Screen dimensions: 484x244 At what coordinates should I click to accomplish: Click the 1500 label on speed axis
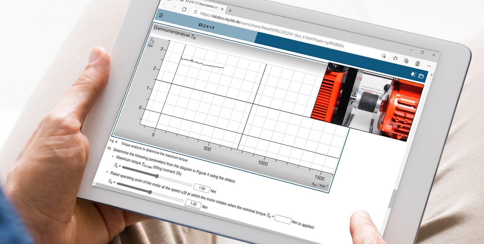point(319,178)
